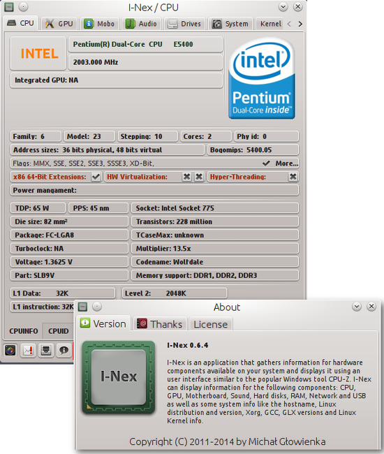Click the Turboclock: NA field
384x454 pixels.
[69, 249]
